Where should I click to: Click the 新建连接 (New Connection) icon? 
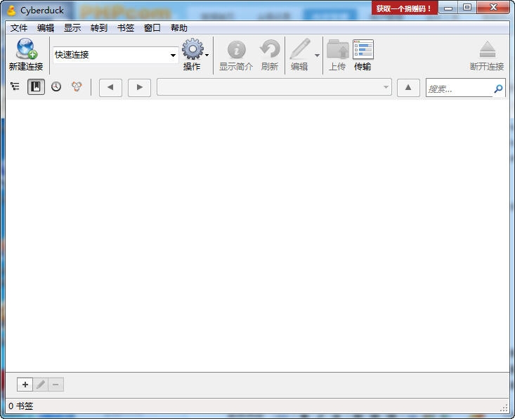click(26, 50)
